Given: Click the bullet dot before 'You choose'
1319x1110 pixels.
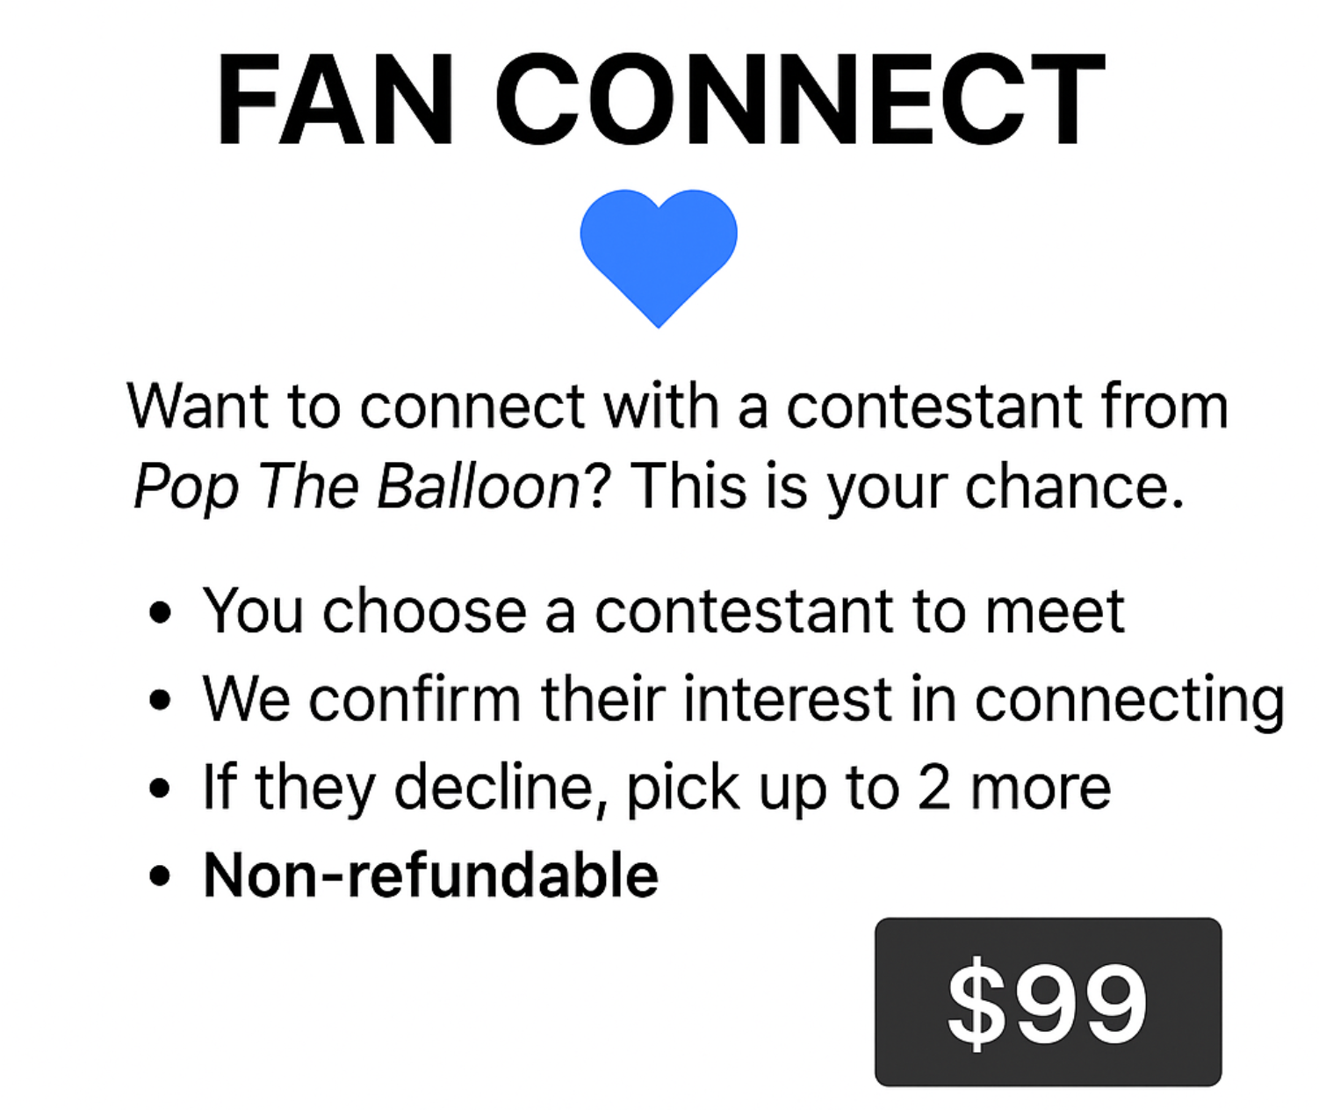Looking at the screenshot, I should click(x=160, y=611).
